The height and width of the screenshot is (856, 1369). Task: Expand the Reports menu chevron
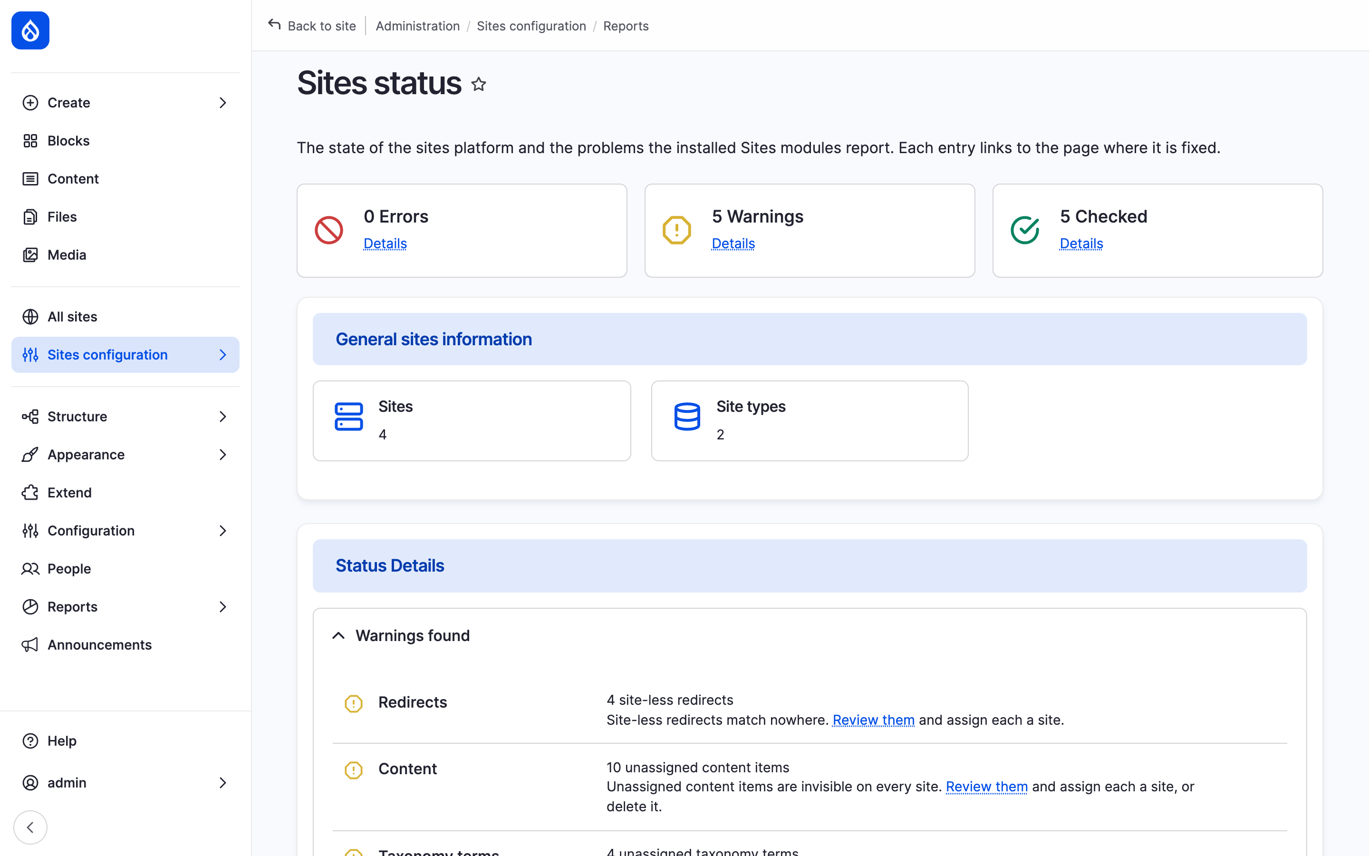[x=223, y=607]
